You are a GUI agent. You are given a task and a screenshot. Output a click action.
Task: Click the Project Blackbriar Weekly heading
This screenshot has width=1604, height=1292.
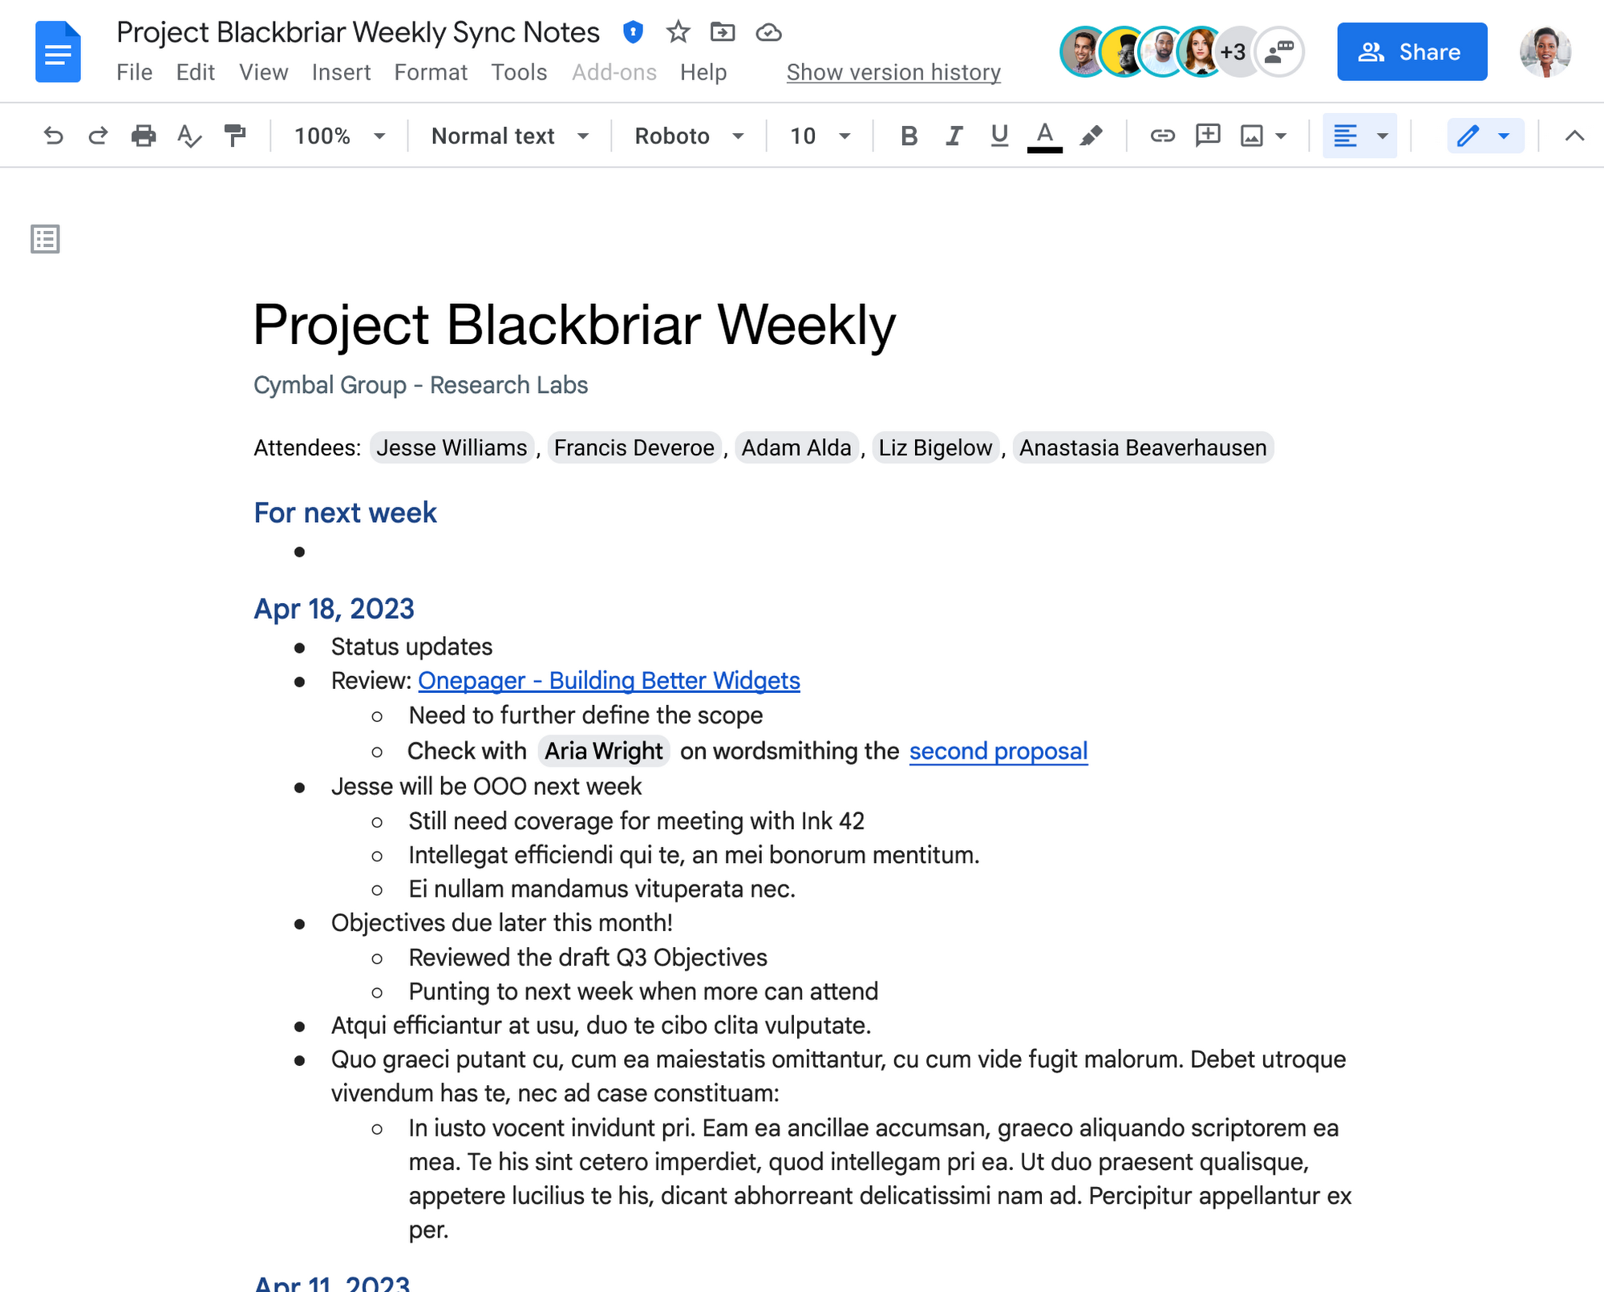574,325
